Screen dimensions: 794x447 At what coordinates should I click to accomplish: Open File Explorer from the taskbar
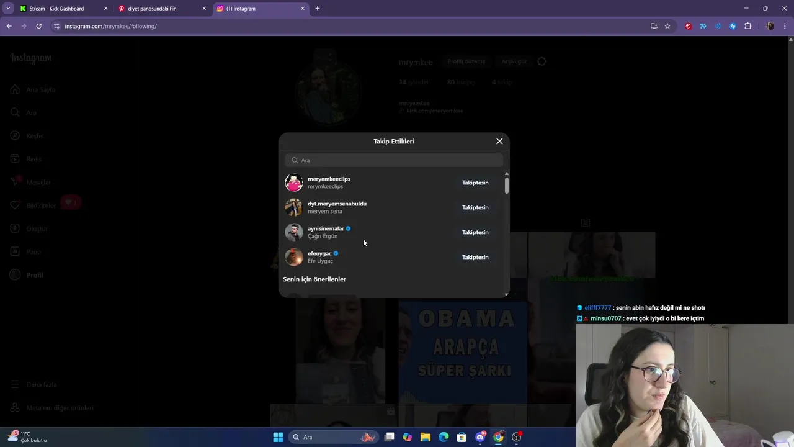click(426, 437)
